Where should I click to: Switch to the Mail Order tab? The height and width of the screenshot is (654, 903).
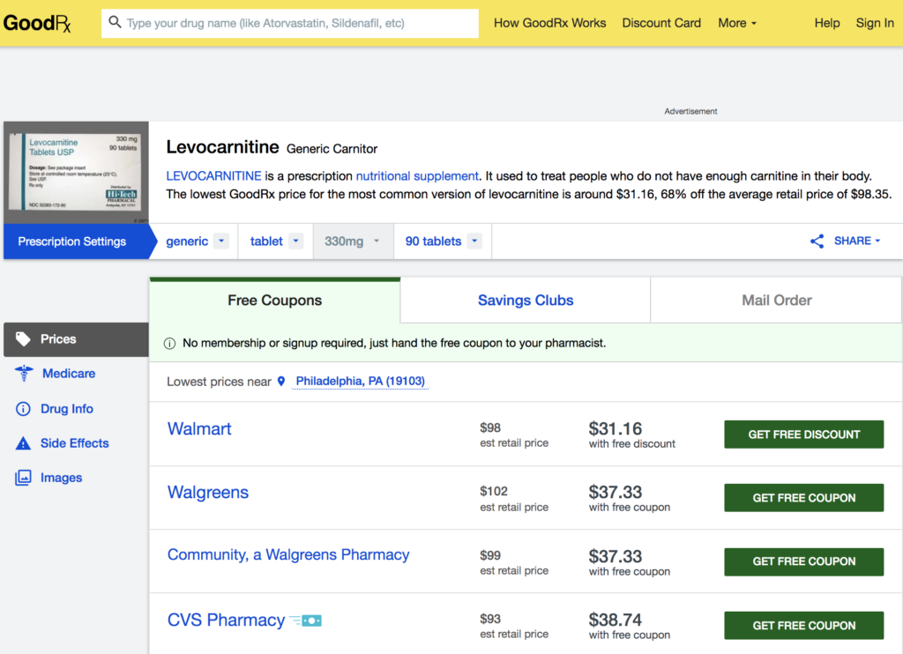775,300
